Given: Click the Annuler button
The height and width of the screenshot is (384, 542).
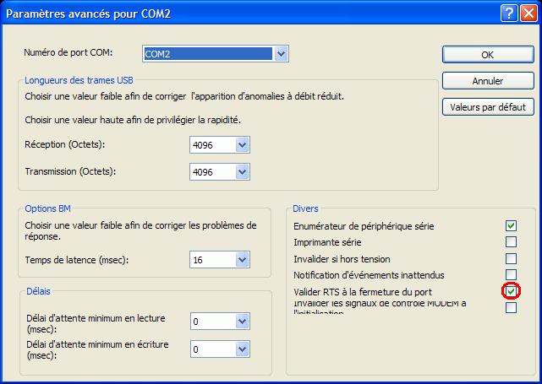Looking at the screenshot, I should 488,81.
